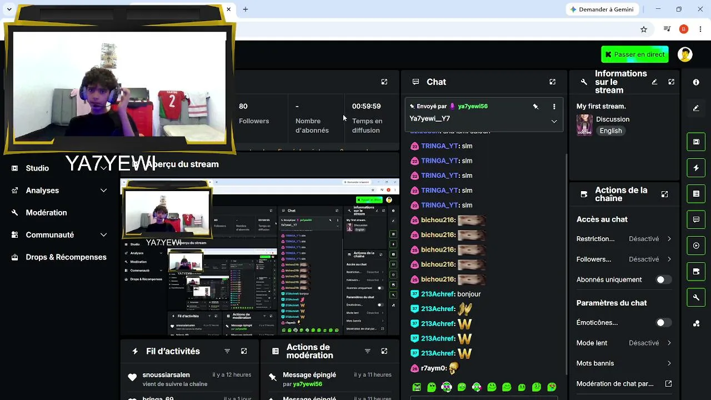Unpin the pinned chat message
The width and height of the screenshot is (711, 400).
coord(535,106)
